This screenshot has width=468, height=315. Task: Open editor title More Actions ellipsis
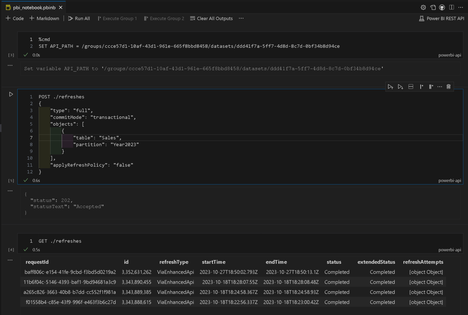pyautogui.click(x=461, y=7)
